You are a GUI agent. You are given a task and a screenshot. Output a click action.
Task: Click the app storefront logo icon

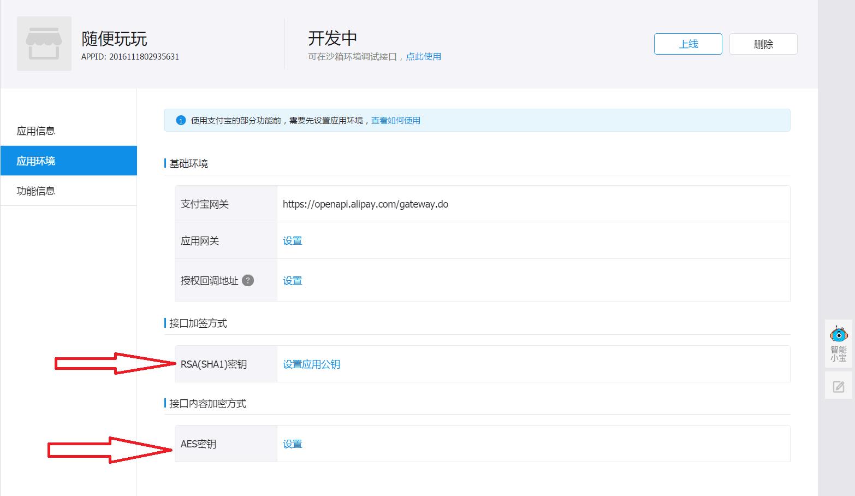44,44
